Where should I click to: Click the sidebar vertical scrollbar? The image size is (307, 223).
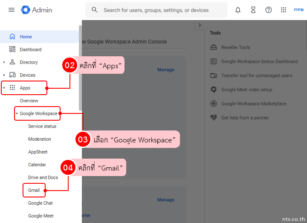click(x=80, y=68)
